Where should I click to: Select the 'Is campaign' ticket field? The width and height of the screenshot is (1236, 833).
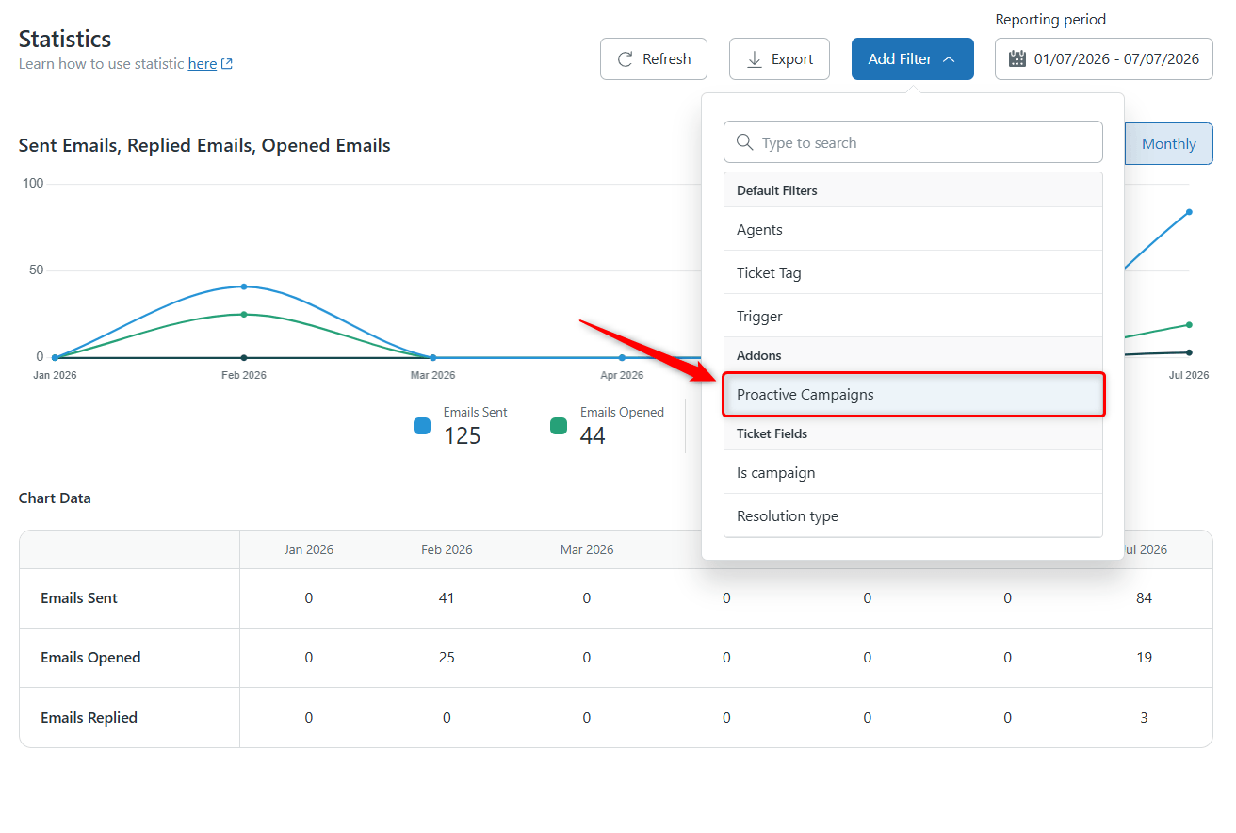913,472
